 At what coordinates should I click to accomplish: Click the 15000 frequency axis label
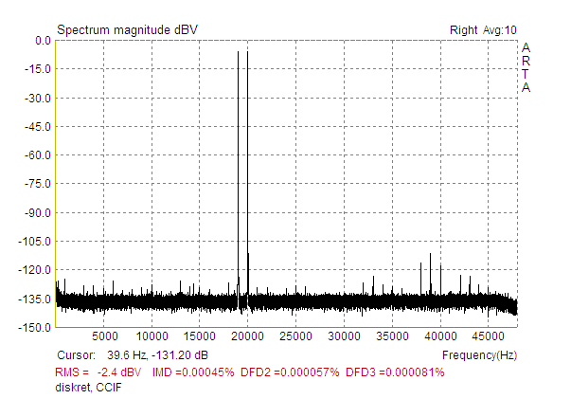(x=200, y=336)
